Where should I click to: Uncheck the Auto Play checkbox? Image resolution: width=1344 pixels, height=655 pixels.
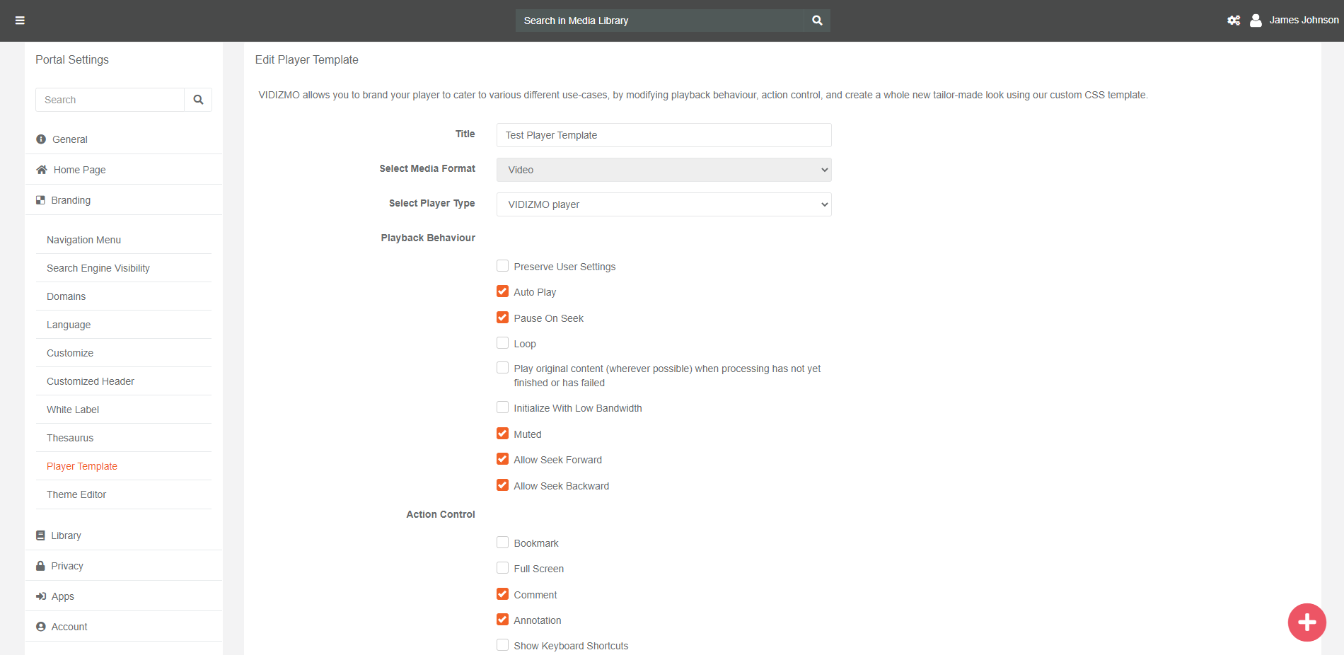502,291
